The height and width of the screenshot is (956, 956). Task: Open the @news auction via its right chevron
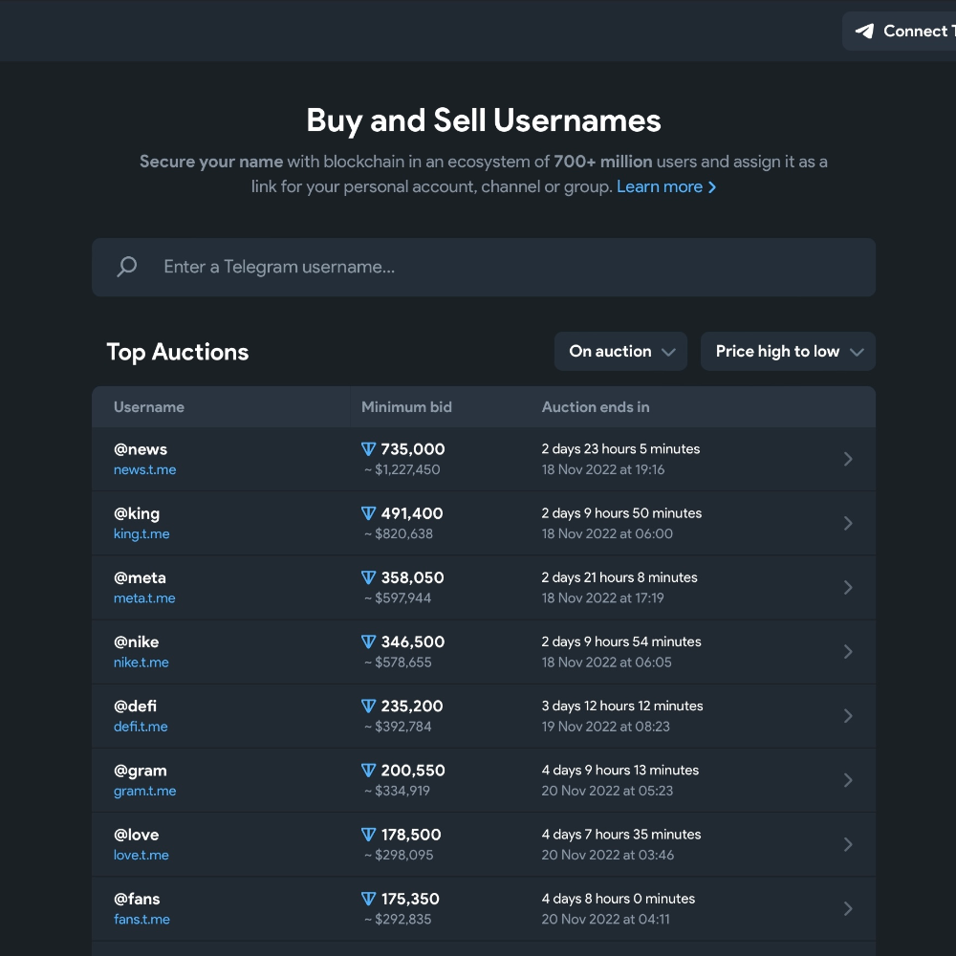847,459
